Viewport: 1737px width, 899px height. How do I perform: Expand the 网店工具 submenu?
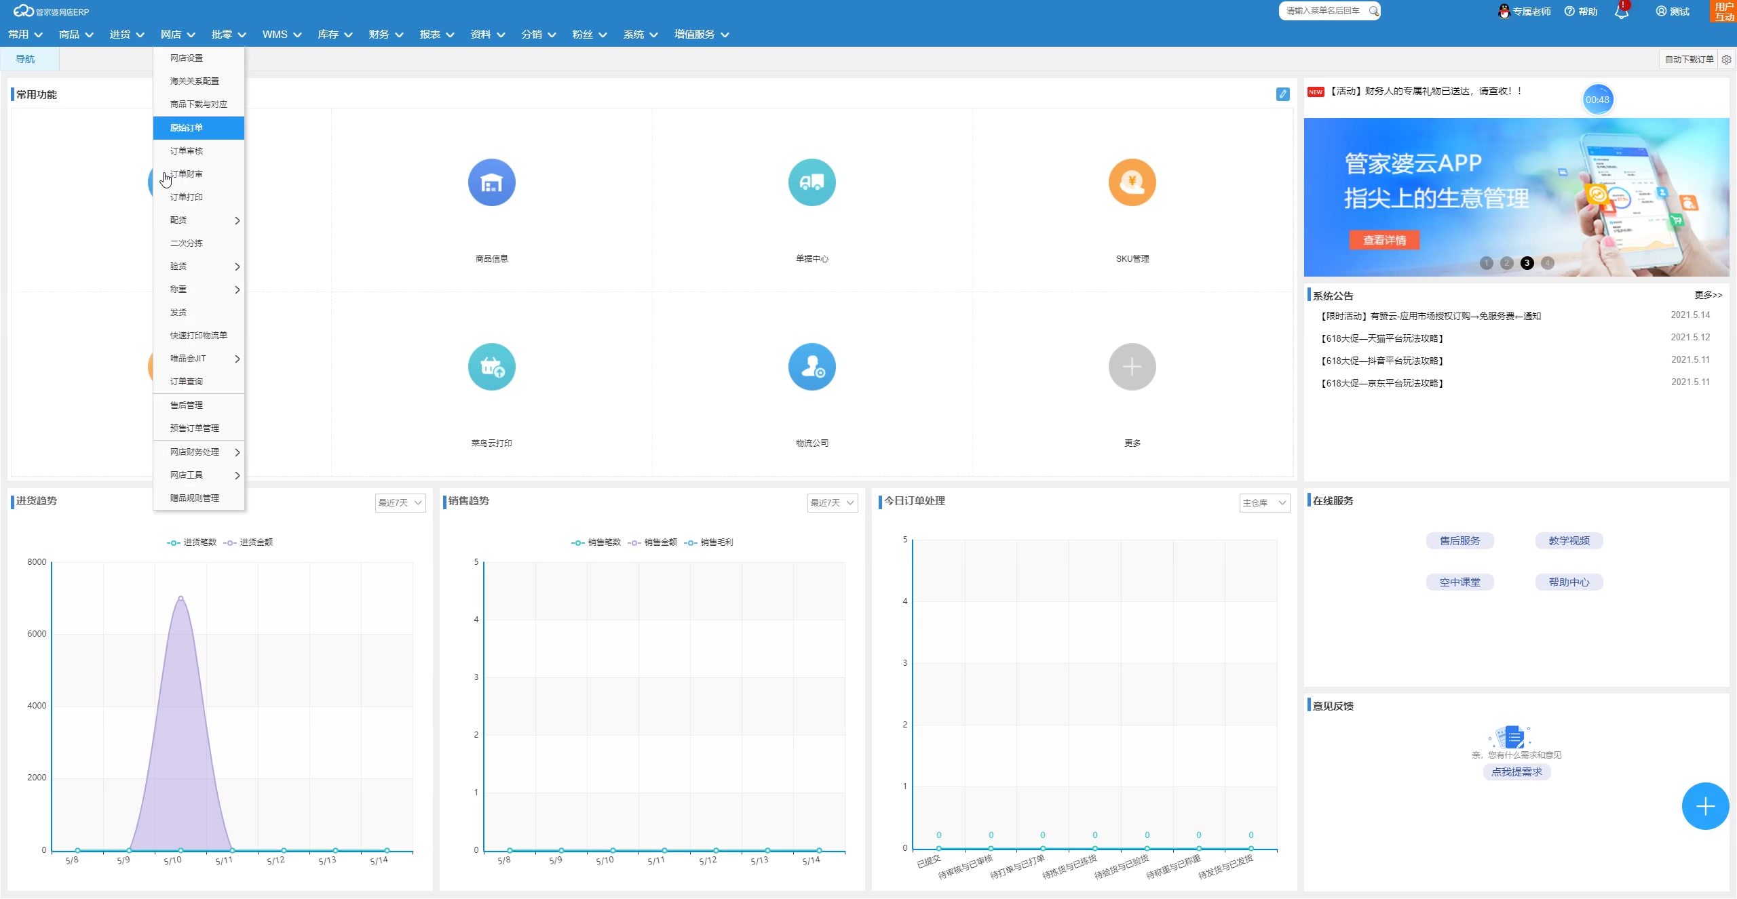199,475
